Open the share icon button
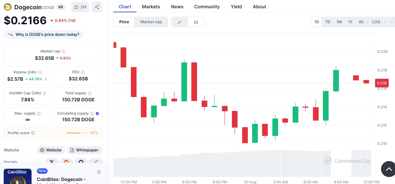The height and width of the screenshot is (184, 395). pos(97,7)
